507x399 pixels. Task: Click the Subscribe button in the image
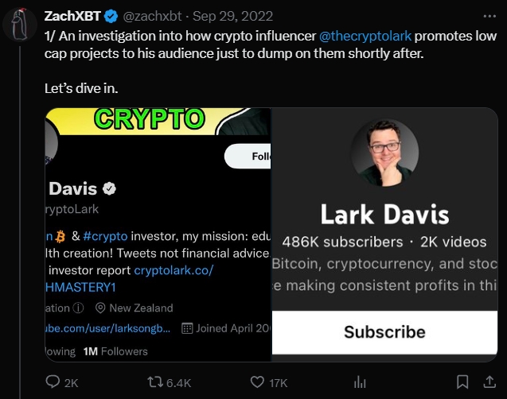click(x=384, y=332)
